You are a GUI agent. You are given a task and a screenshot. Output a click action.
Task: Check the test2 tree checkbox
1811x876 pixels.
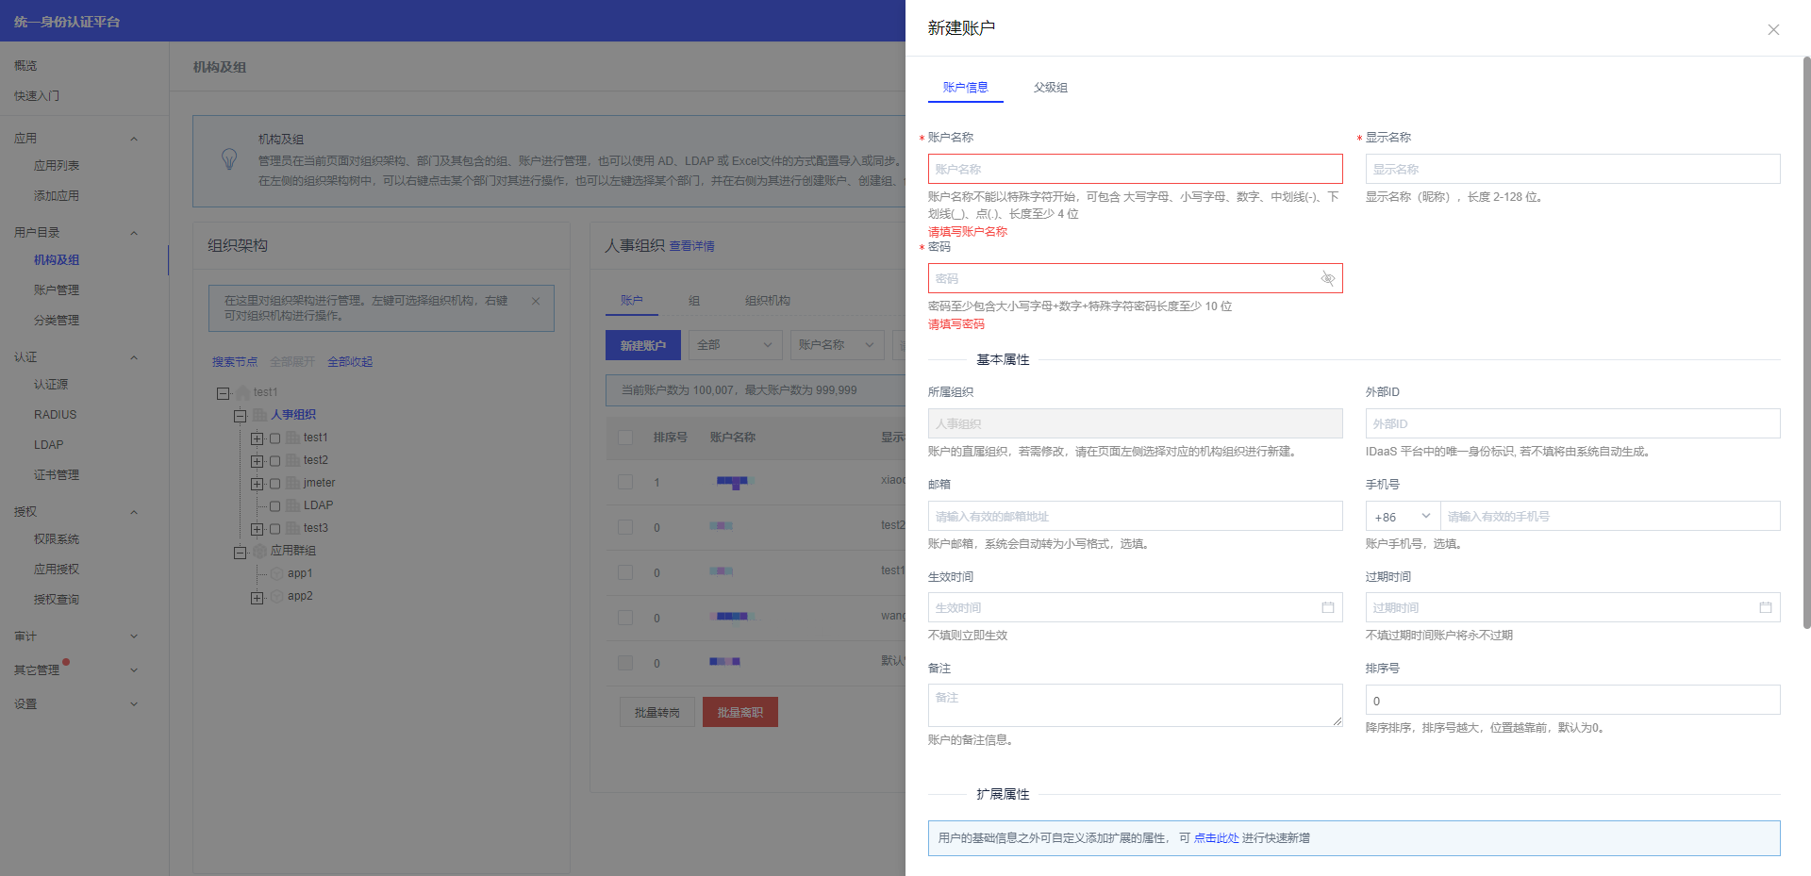point(275,461)
